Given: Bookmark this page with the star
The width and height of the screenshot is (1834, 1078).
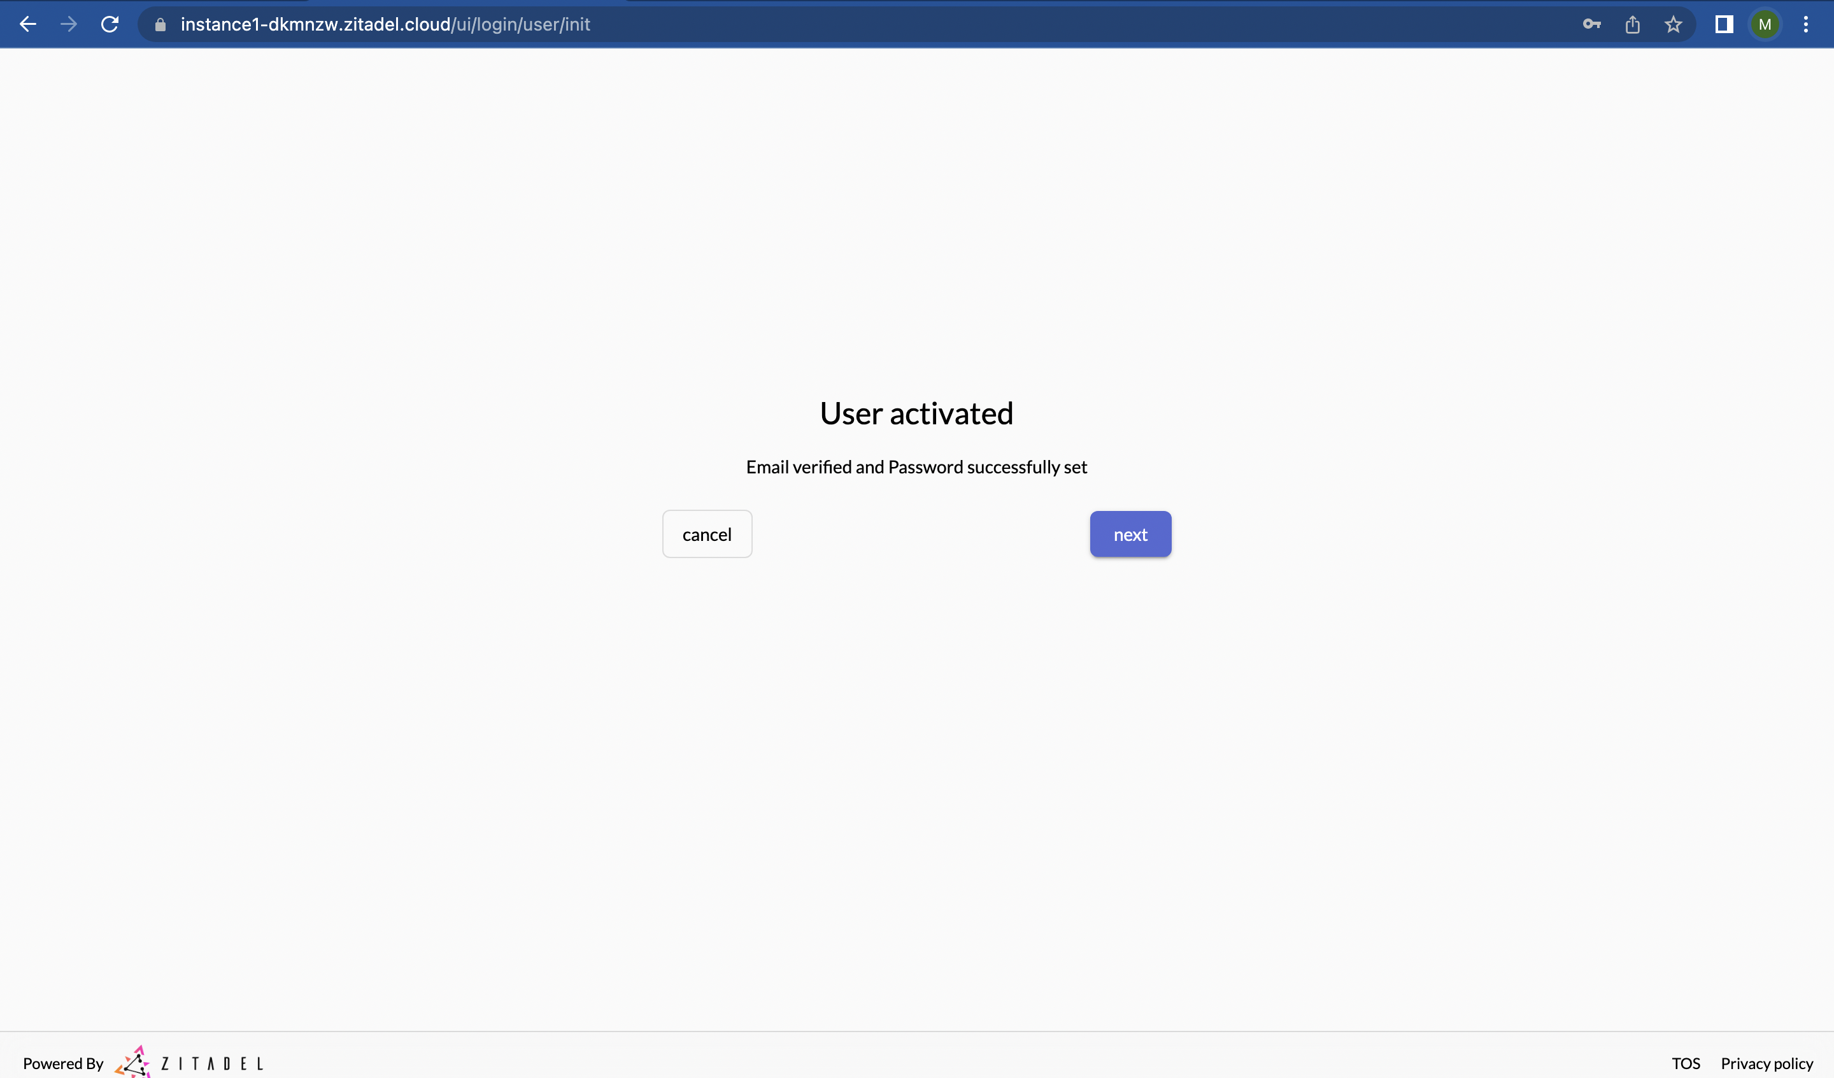Looking at the screenshot, I should click(x=1673, y=25).
